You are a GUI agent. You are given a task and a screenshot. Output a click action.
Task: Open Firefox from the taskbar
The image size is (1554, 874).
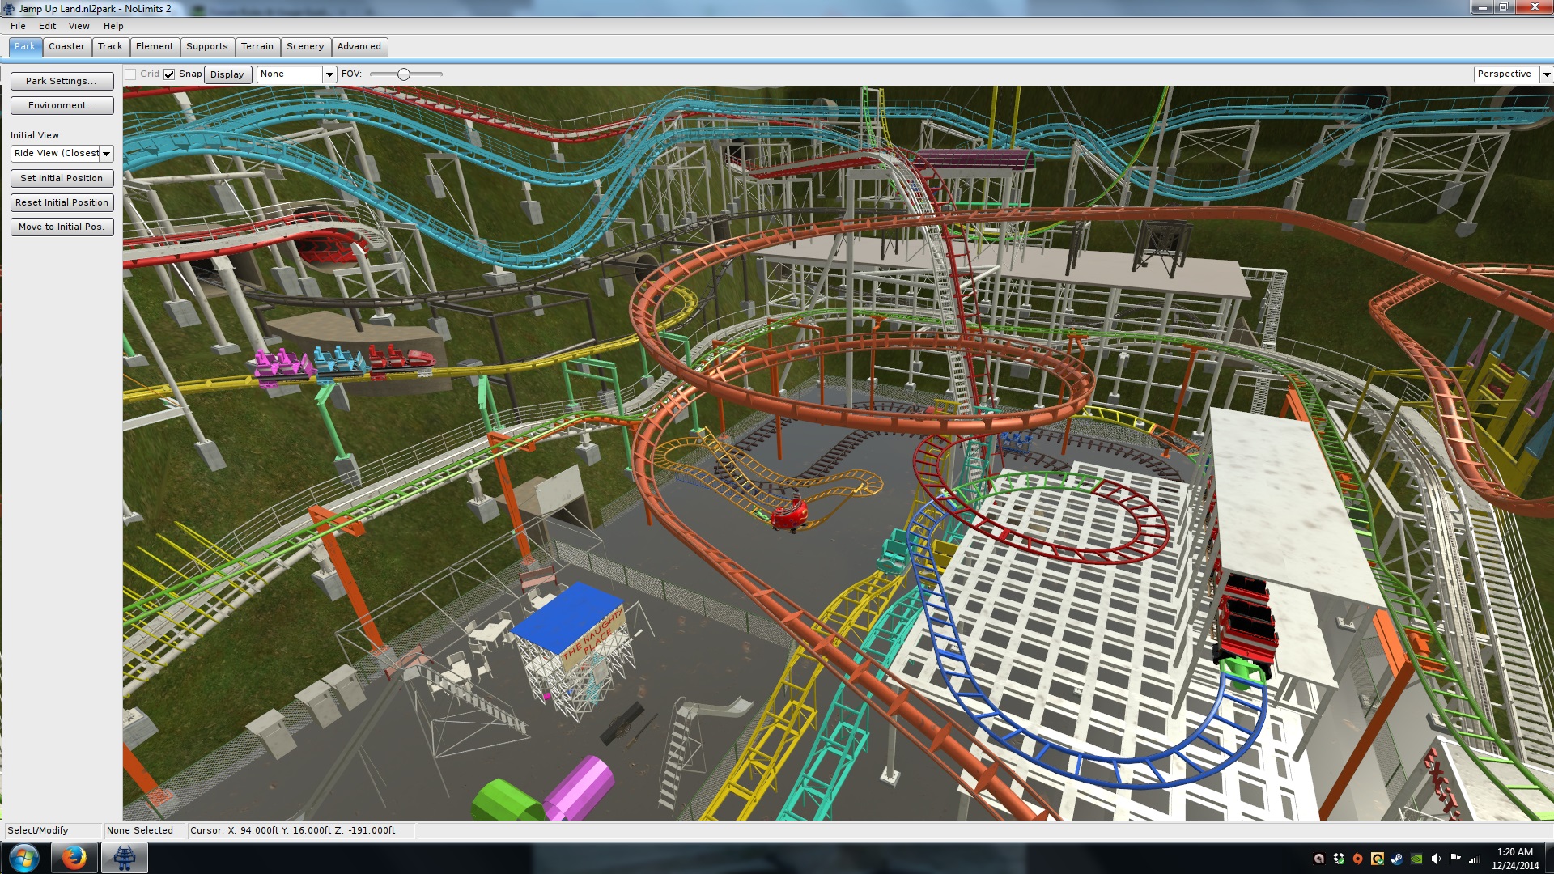click(x=74, y=858)
